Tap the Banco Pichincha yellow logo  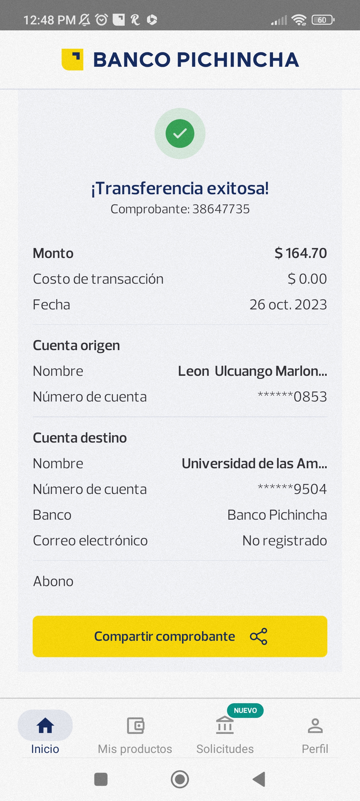pyautogui.click(x=72, y=59)
